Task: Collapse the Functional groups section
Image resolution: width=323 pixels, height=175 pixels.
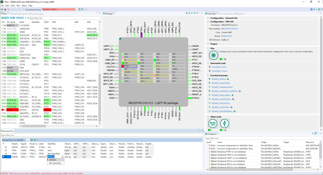Action: click(x=208, y=75)
